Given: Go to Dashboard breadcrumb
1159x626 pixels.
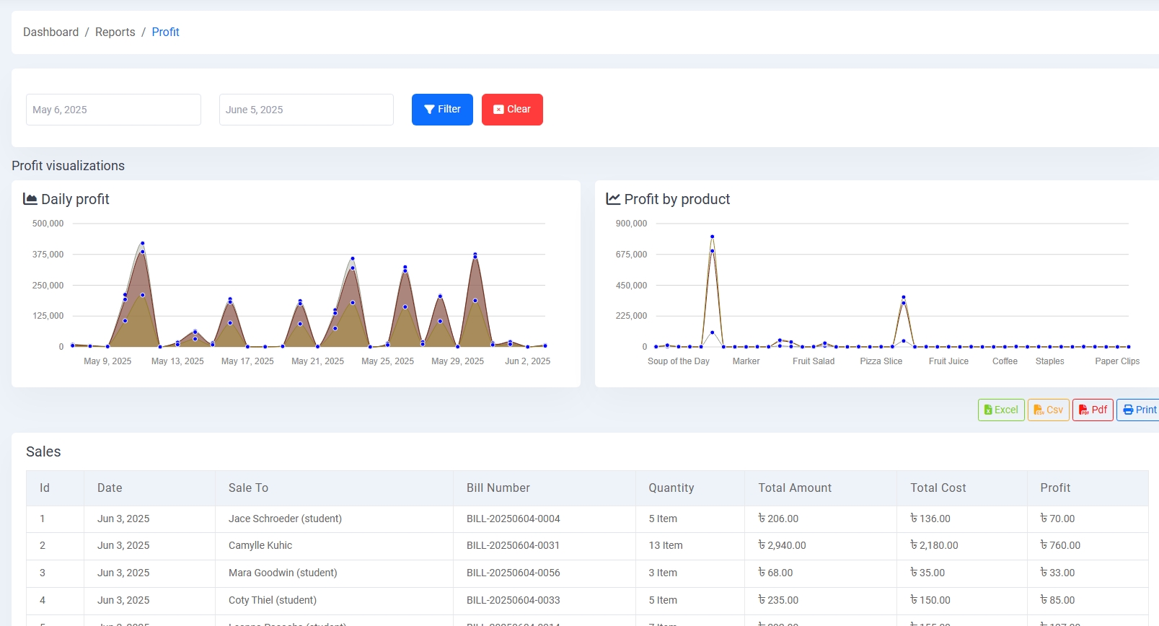Looking at the screenshot, I should (x=50, y=32).
